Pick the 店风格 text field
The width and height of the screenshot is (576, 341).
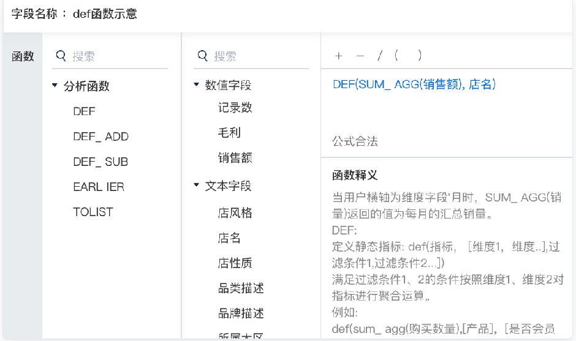235,213
